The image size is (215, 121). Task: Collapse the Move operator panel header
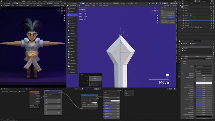(x=82, y=74)
